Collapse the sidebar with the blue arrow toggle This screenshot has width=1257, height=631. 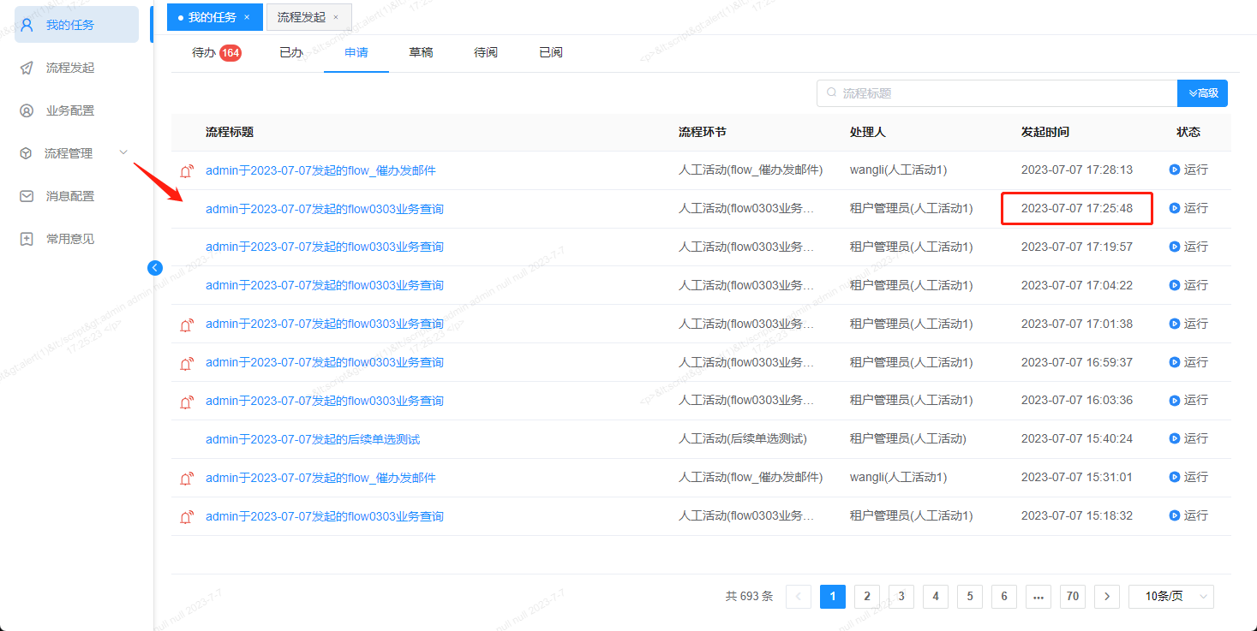(x=154, y=267)
